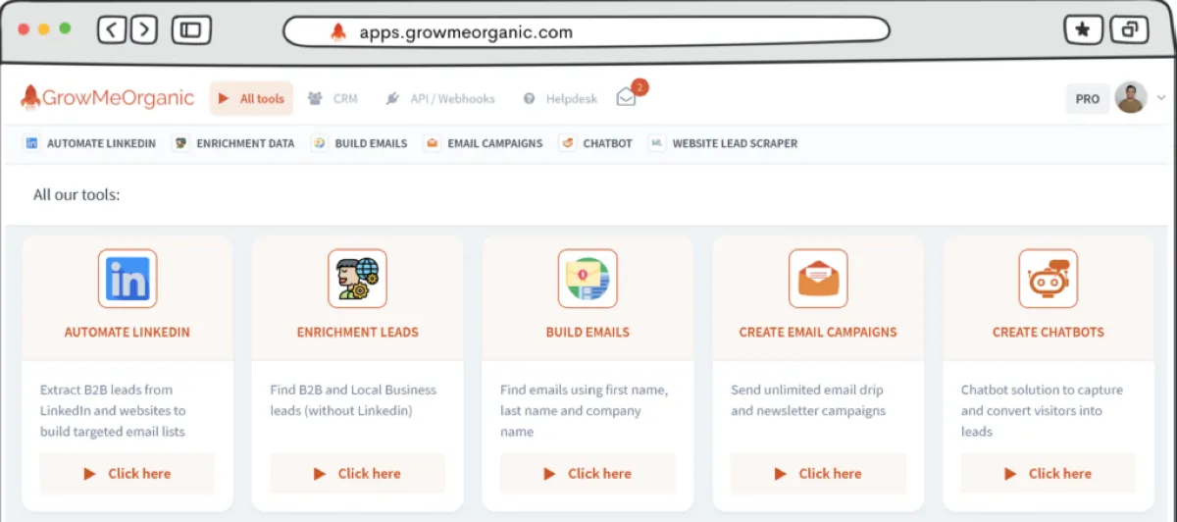The height and width of the screenshot is (522, 1177).
Task: Click "Chatbot solution to capture" description
Action: [x=1042, y=410]
